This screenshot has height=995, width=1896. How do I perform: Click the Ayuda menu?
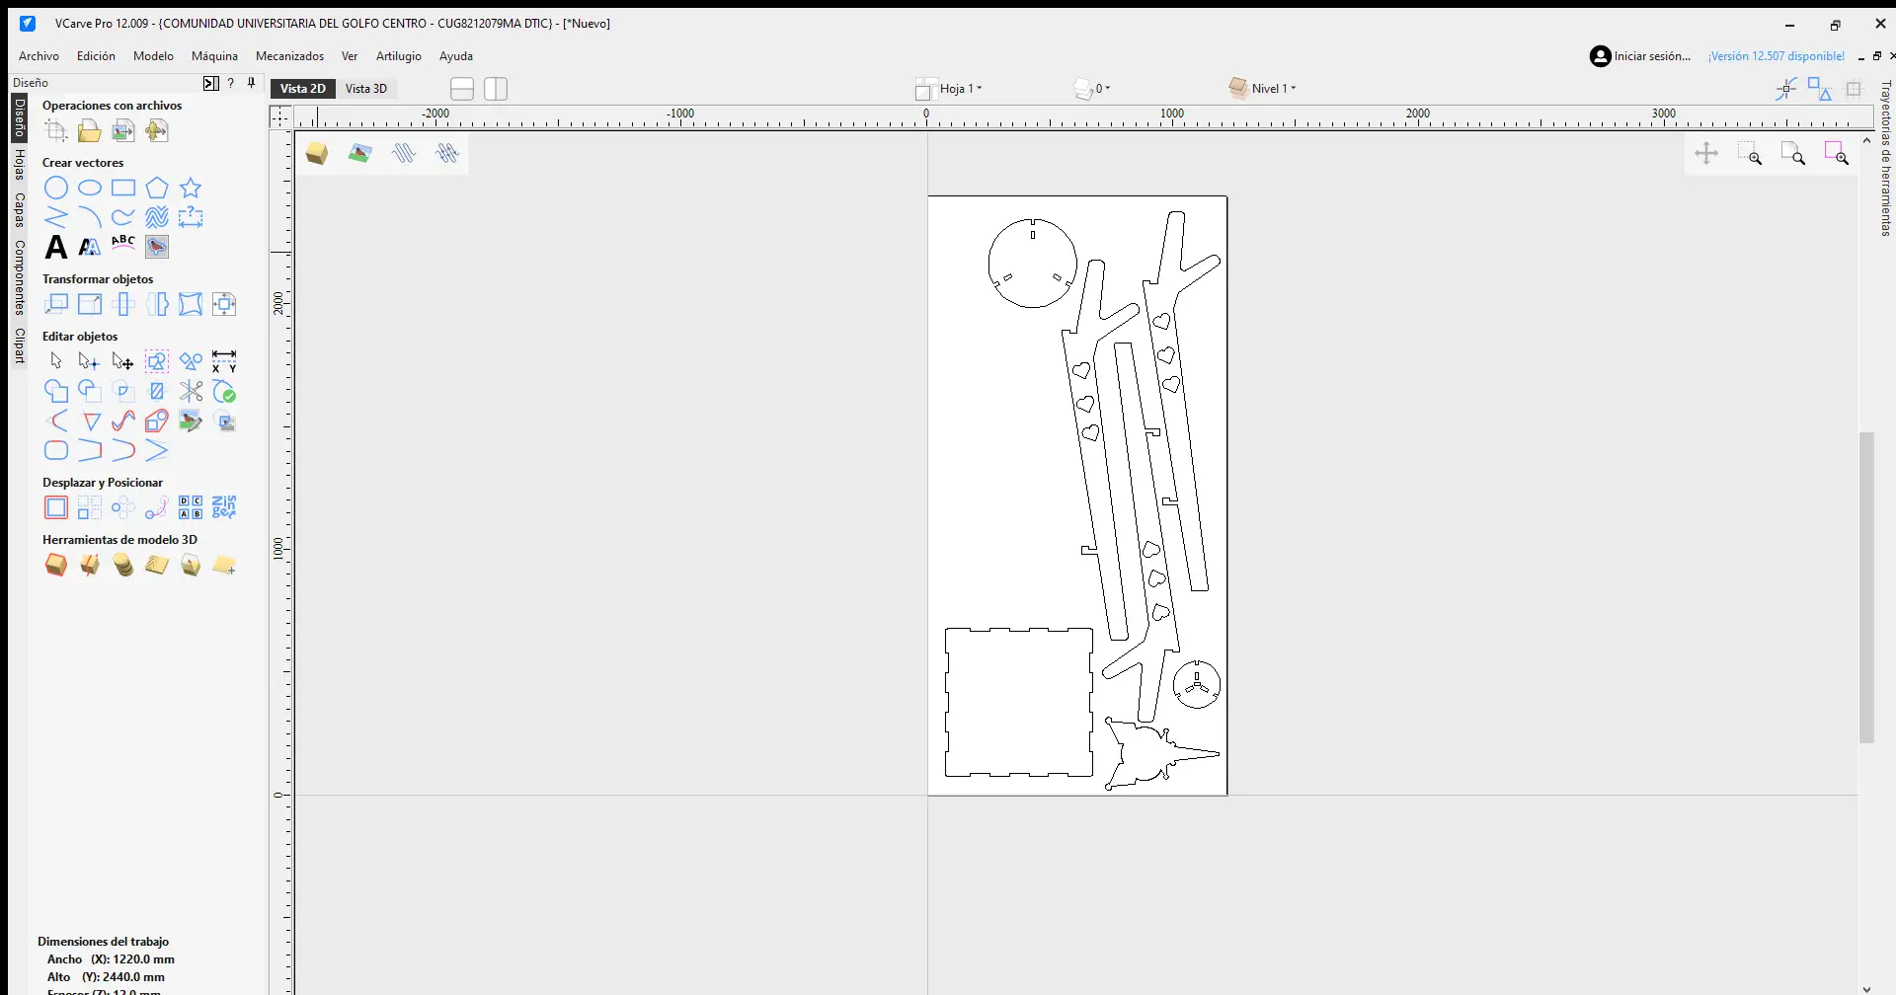(456, 56)
